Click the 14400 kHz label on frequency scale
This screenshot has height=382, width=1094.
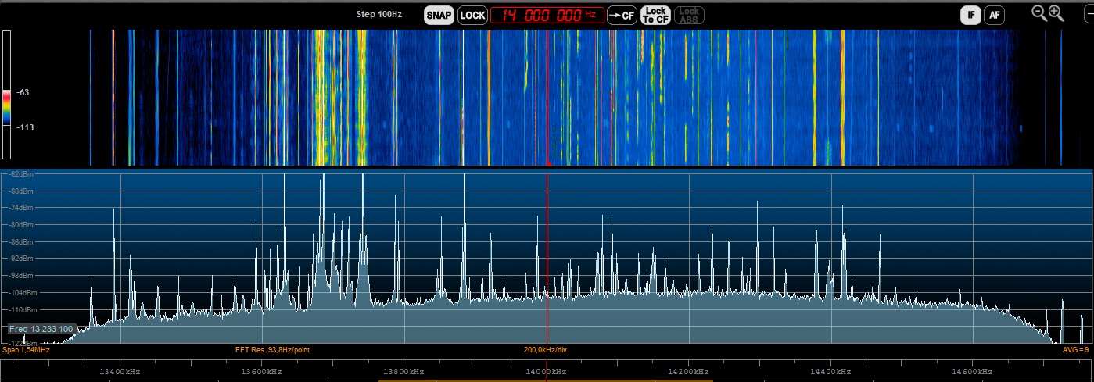click(830, 371)
